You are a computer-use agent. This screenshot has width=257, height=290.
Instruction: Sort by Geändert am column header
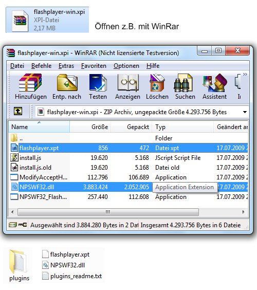(231, 126)
